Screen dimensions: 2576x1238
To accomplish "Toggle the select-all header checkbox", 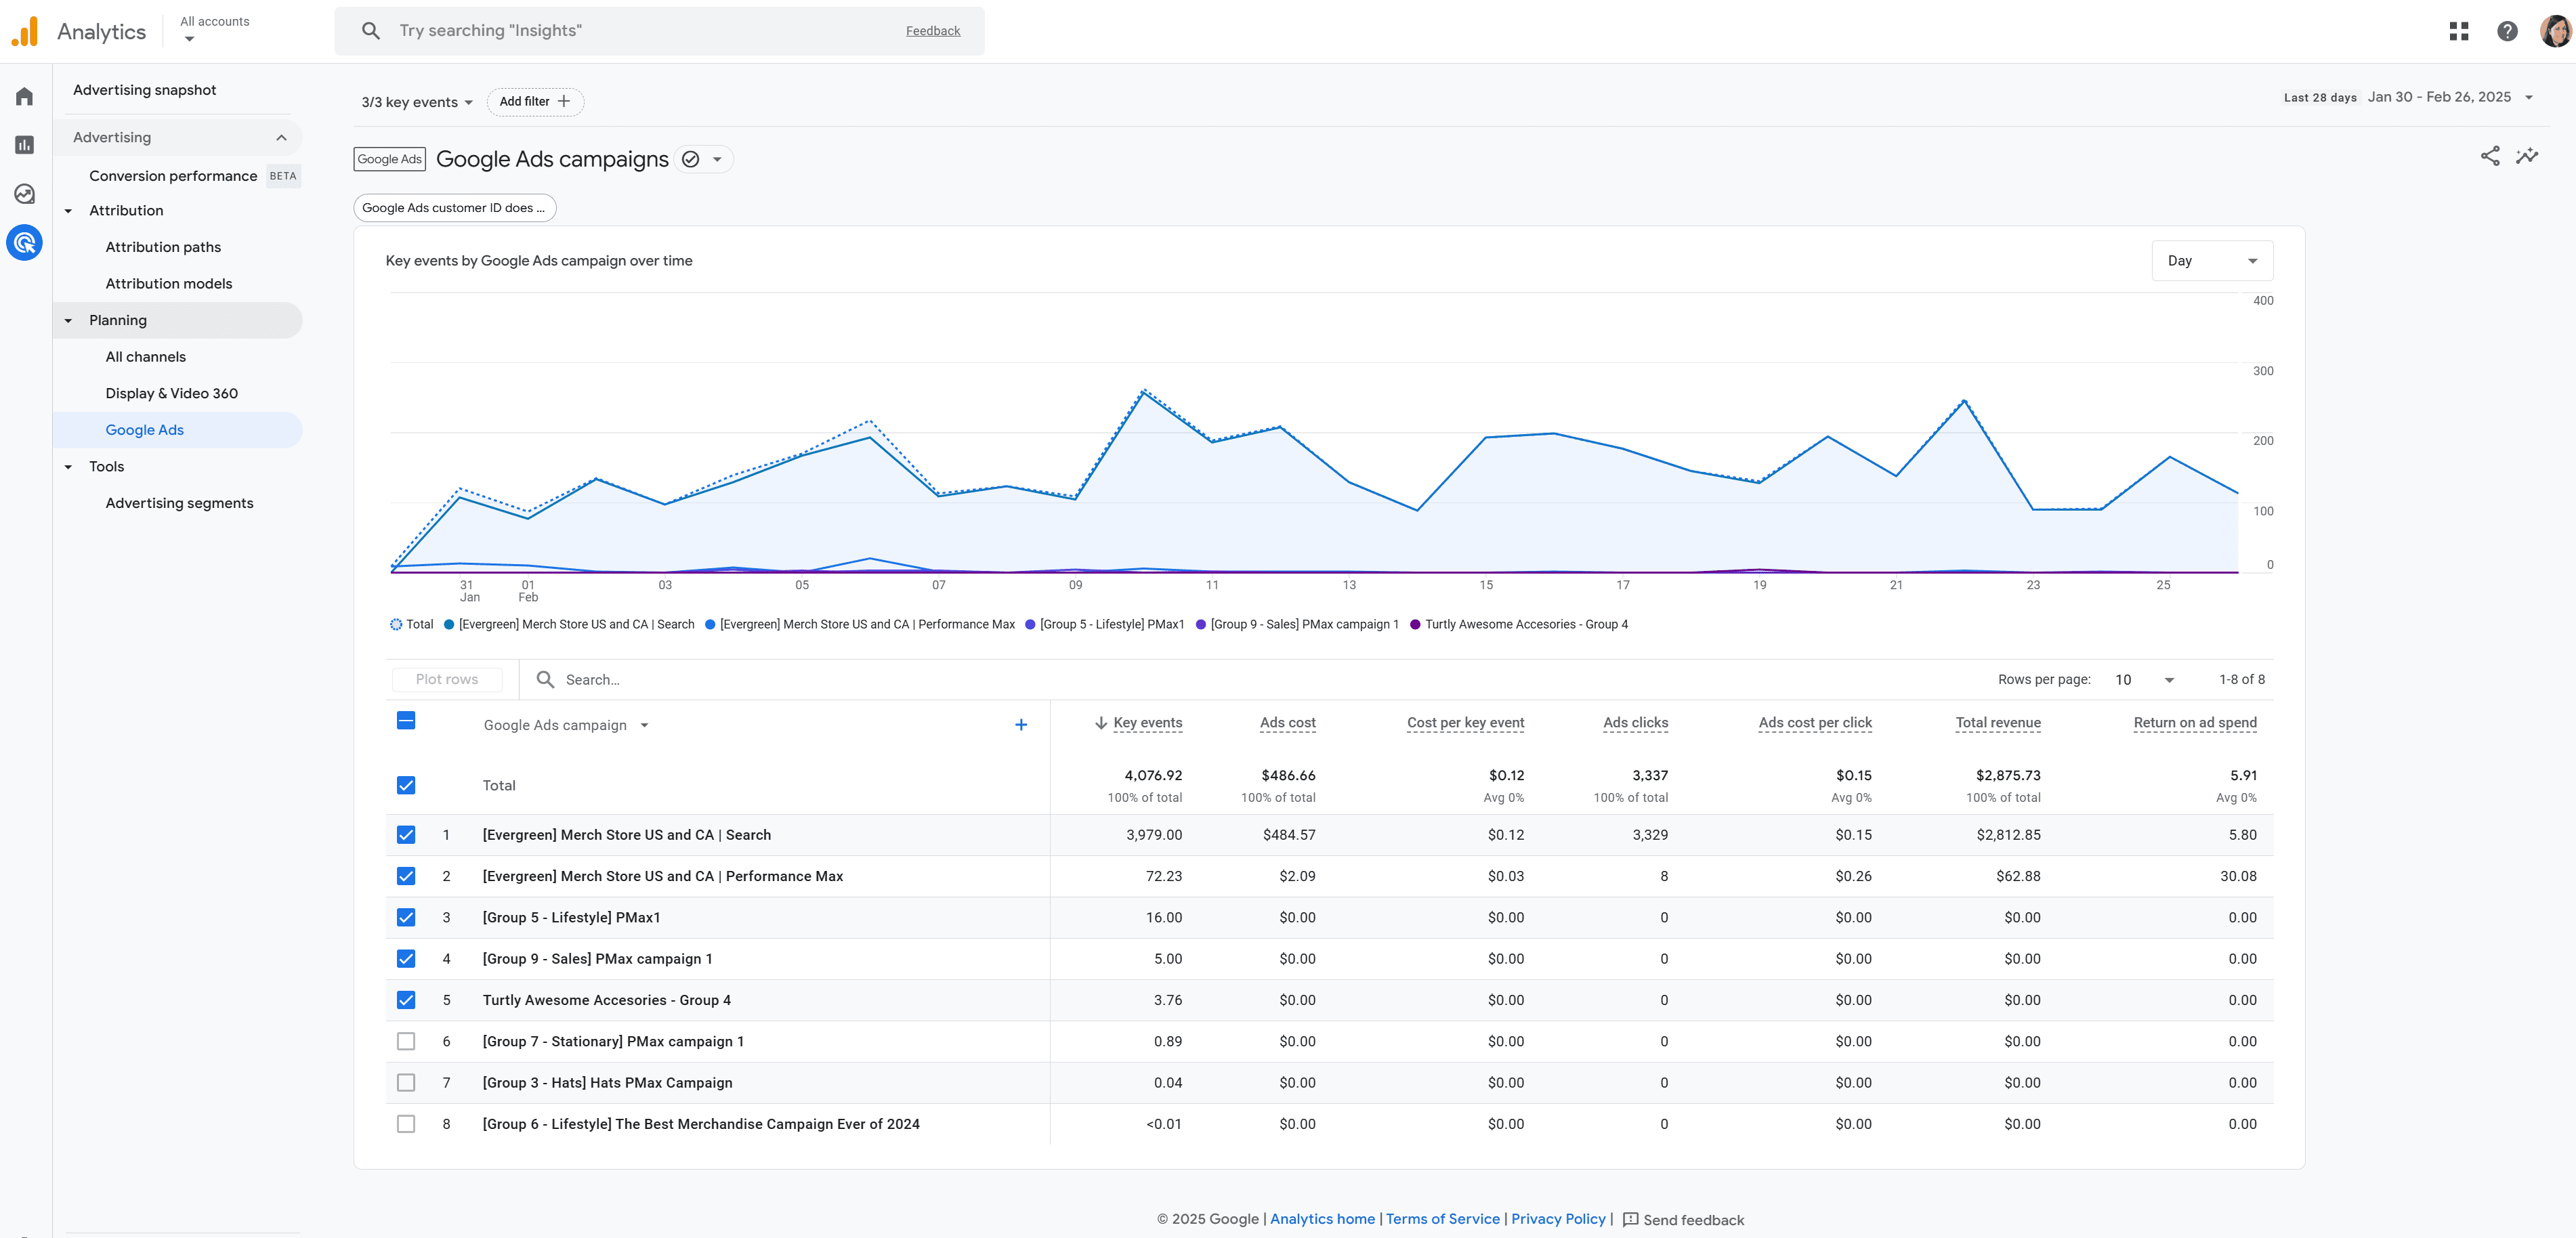I will pos(406,721).
